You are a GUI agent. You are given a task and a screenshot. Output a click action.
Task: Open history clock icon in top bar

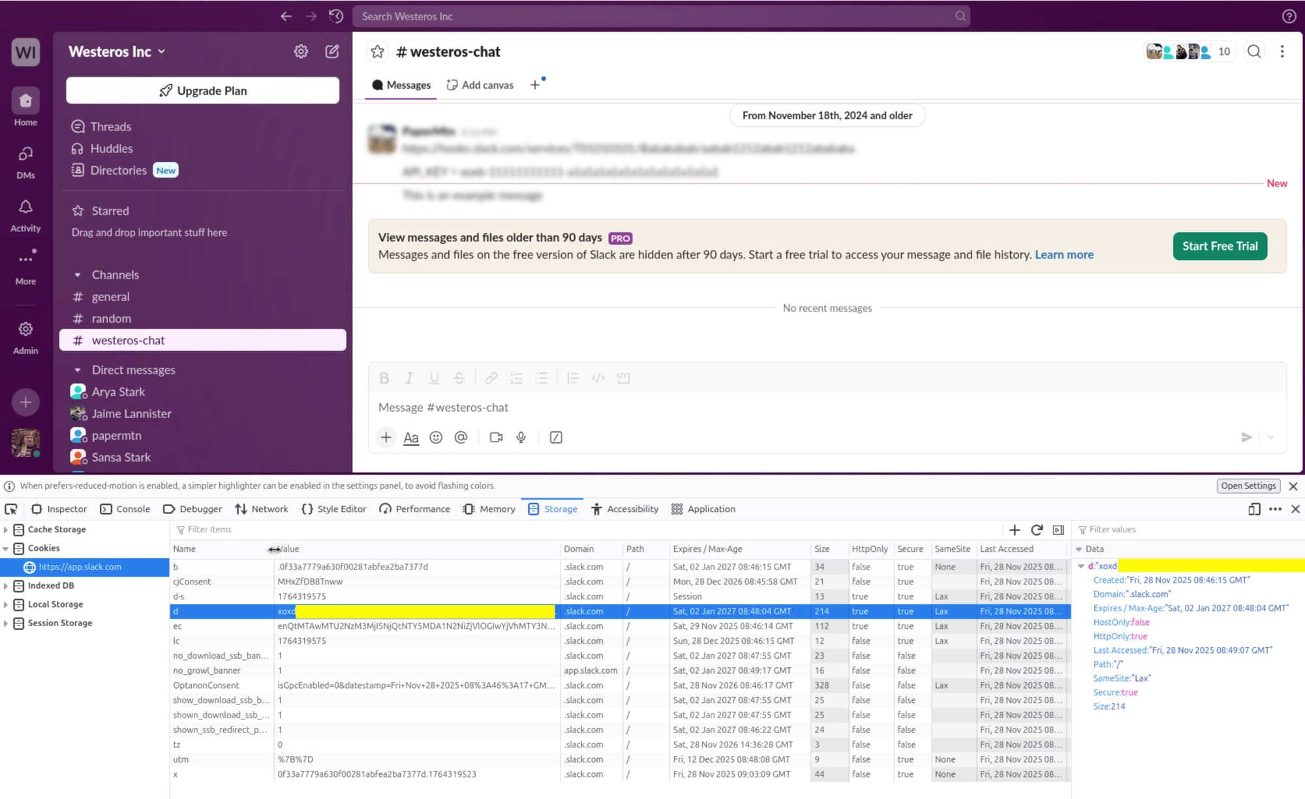pyautogui.click(x=336, y=16)
